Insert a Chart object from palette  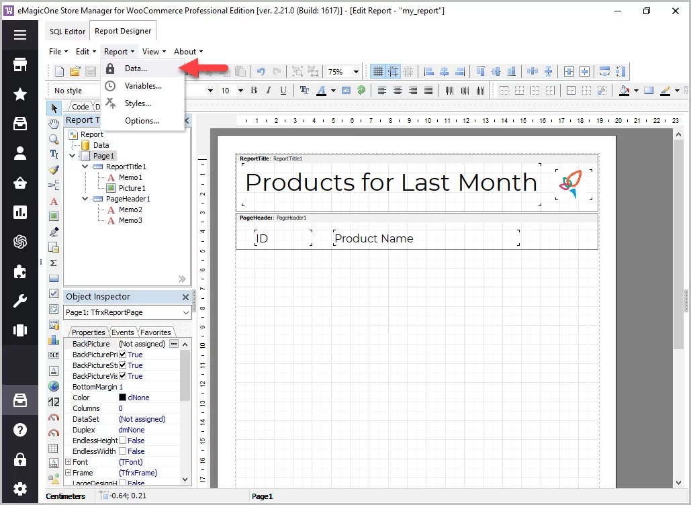coord(54,340)
